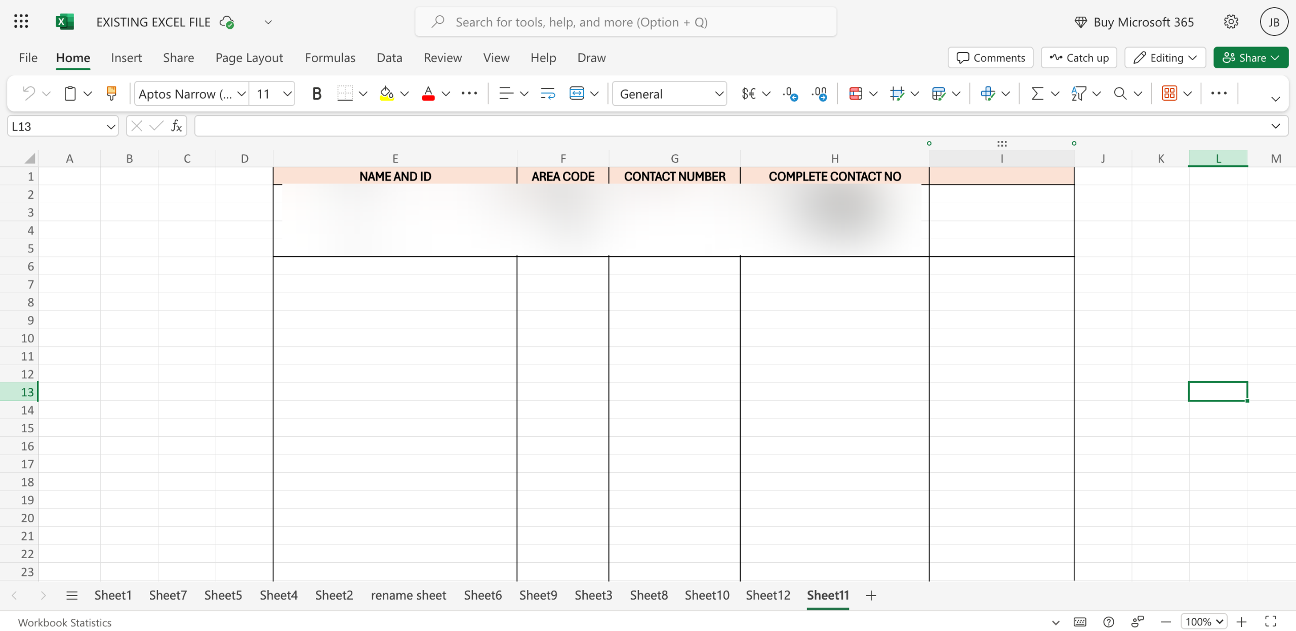
Task: Click the currency format icon
Action: click(749, 94)
